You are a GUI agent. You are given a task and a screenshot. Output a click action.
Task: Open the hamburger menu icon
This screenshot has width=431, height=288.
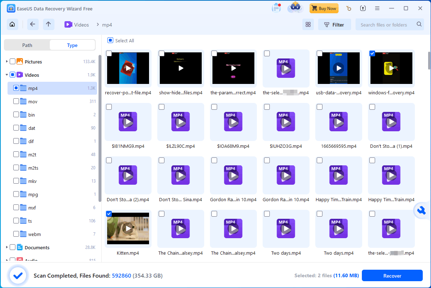point(377,8)
